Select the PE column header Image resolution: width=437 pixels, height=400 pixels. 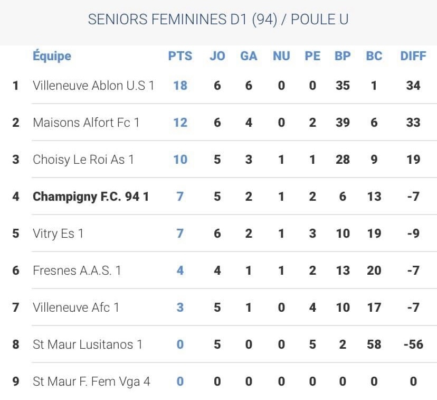coord(312,55)
